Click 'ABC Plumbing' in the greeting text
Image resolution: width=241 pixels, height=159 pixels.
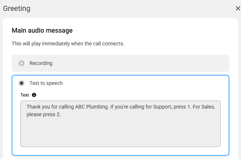[92, 107]
